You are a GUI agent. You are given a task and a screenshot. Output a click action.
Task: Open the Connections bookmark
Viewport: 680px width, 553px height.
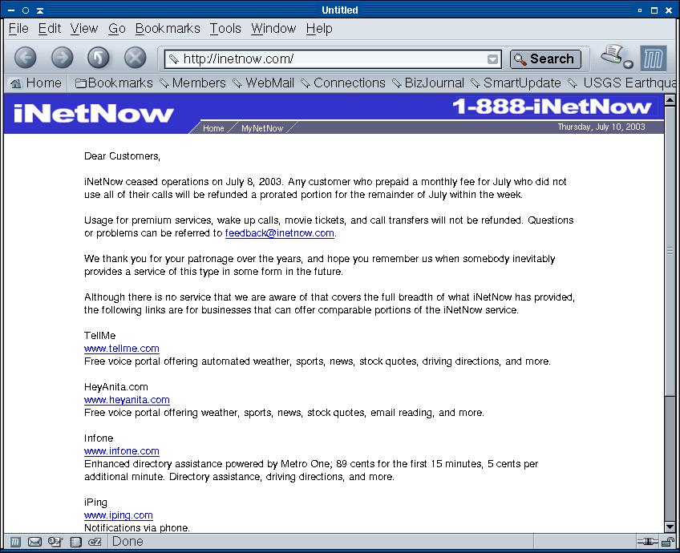pyautogui.click(x=343, y=83)
